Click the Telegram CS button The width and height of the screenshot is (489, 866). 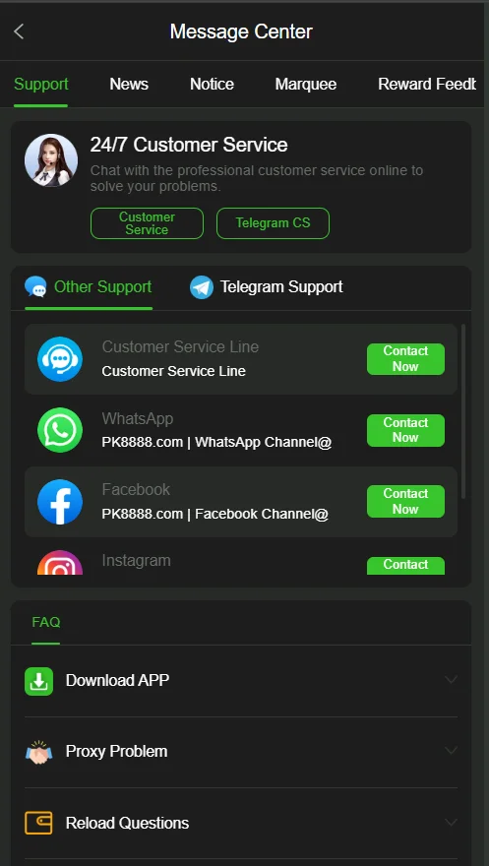[x=273, y=223]
